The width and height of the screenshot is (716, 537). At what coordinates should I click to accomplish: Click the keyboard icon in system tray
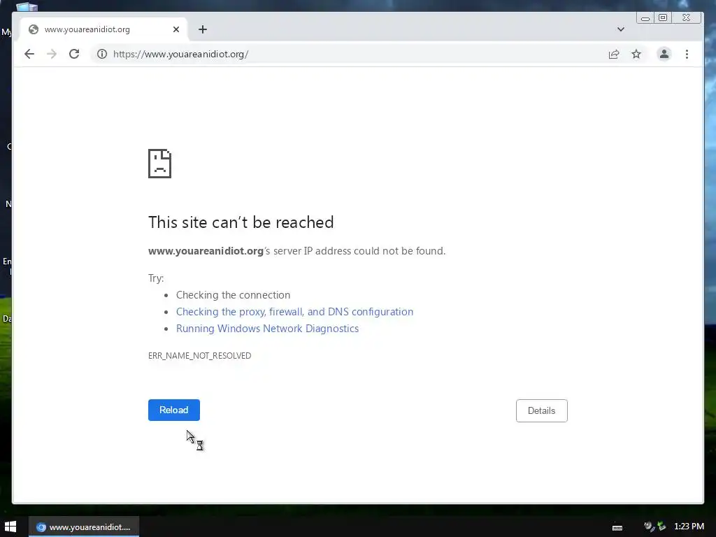617,527
